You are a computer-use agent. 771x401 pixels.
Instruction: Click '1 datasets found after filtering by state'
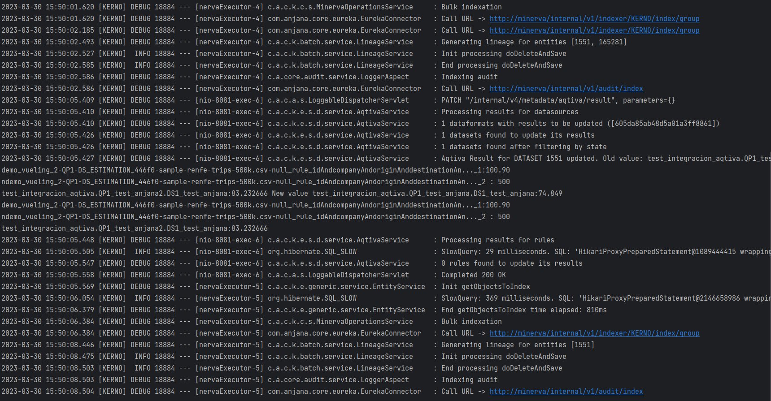(x=524, y=147)
